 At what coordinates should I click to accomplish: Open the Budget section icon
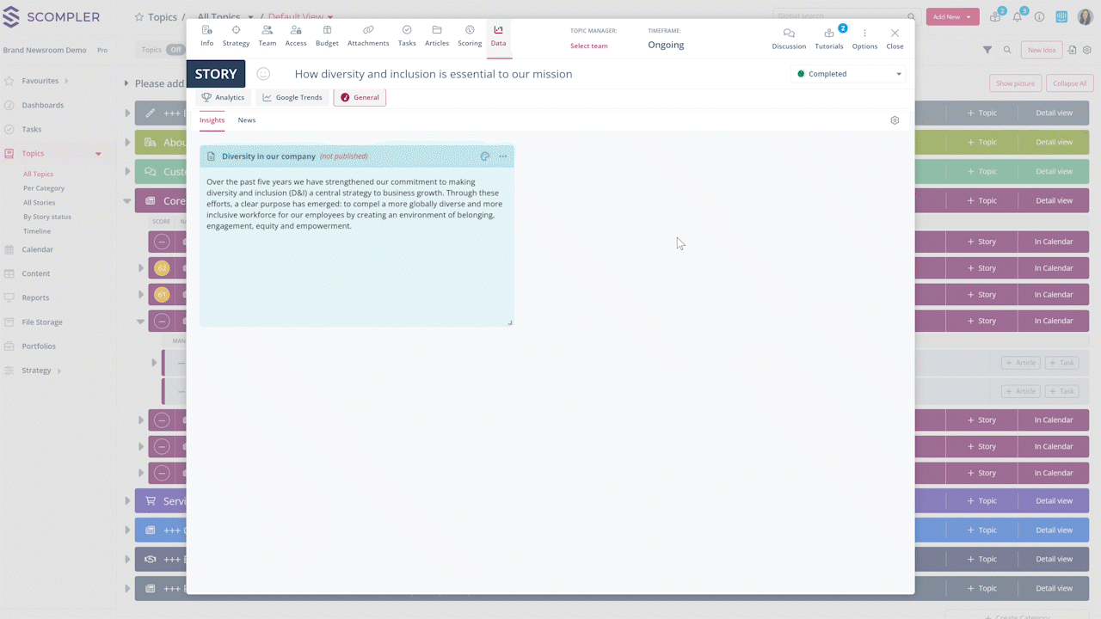click(327, 31)
